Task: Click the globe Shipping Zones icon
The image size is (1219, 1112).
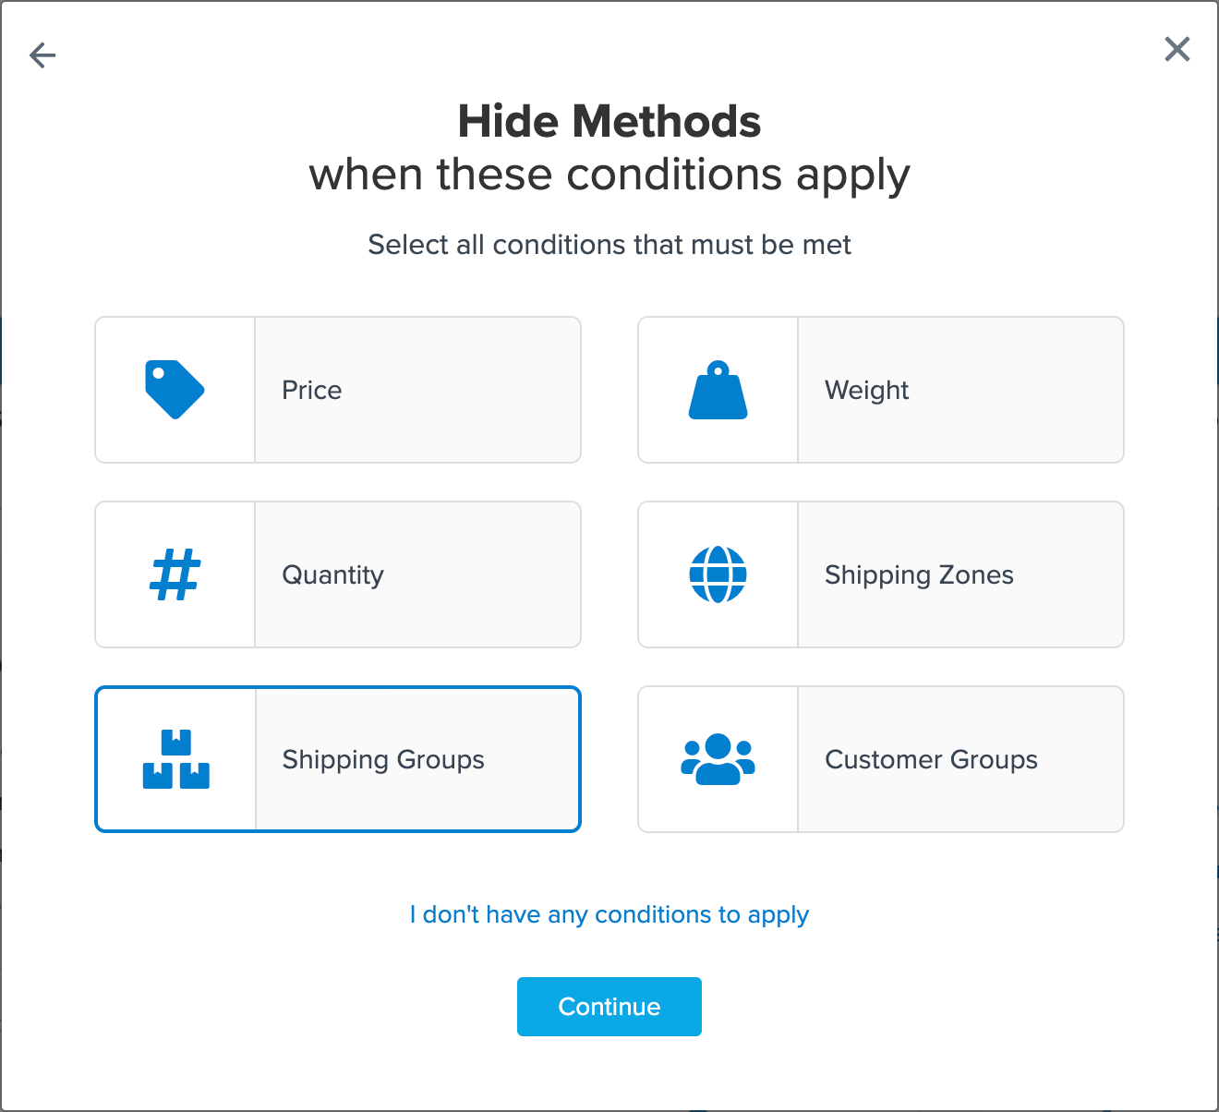Action: pos(718,574)
